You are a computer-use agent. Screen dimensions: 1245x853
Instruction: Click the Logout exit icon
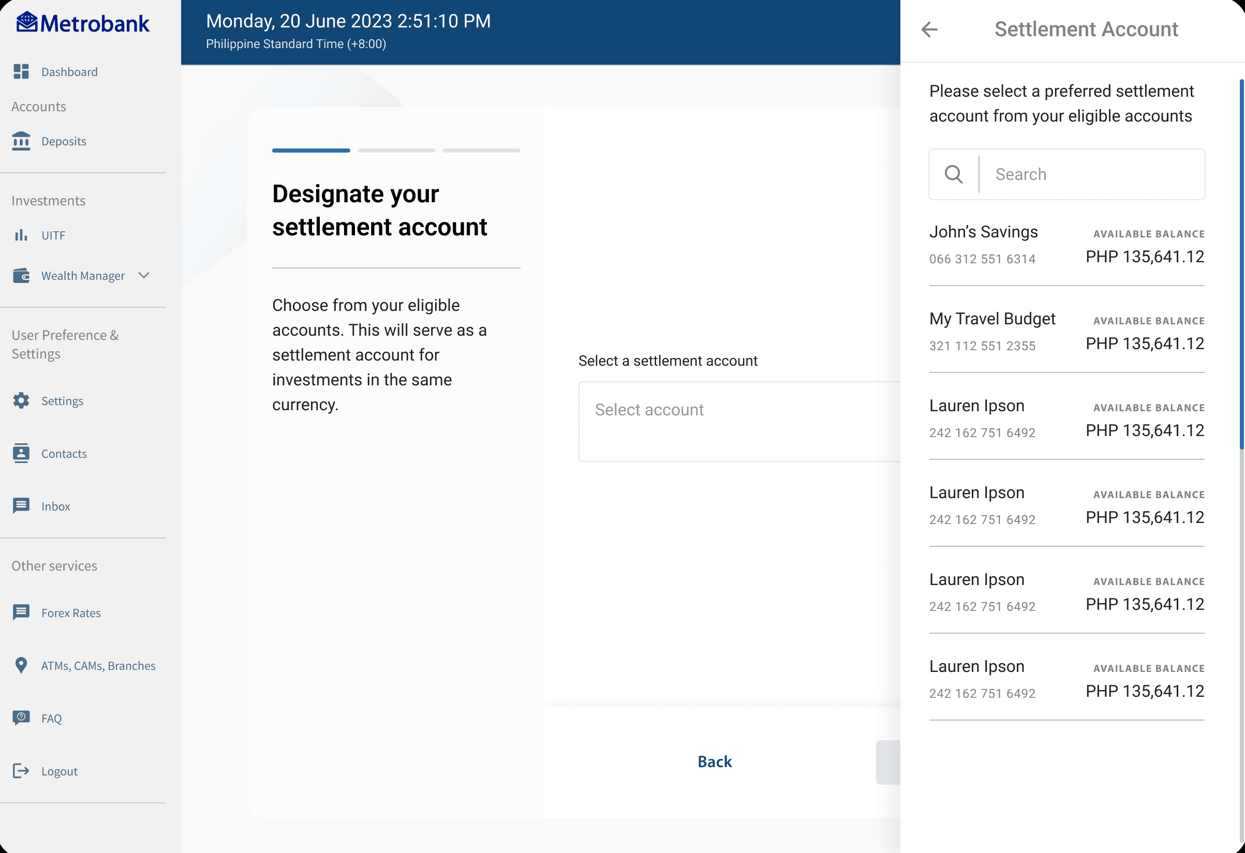pos(21,771)
